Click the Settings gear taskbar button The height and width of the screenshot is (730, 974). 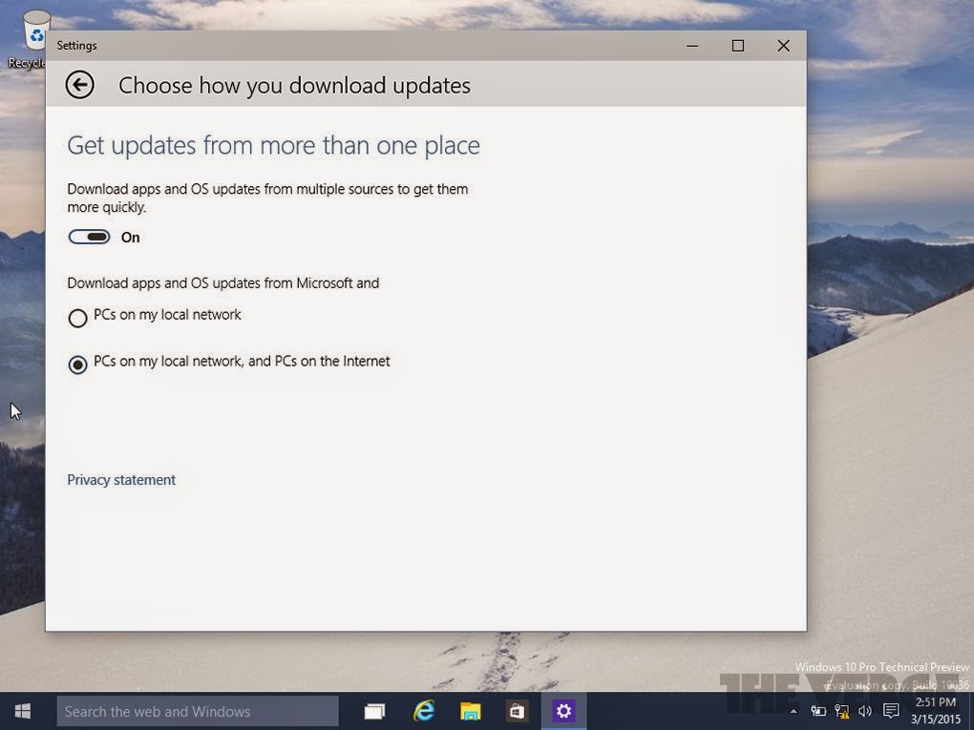point(563,711)
